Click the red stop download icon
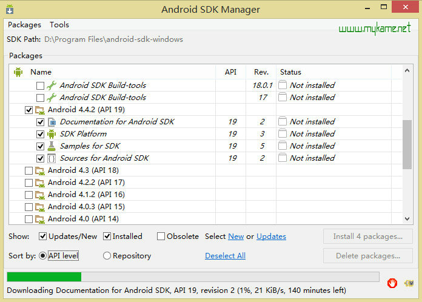The width and height of the screenshot is (422, 302). [392, 283]
